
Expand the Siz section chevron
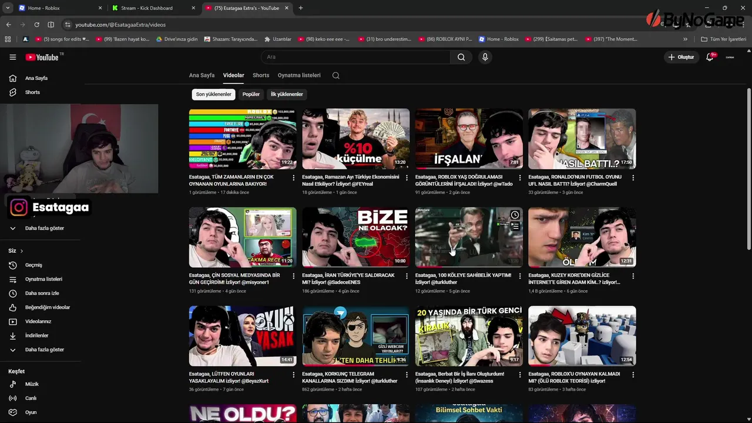click(22, 251)
